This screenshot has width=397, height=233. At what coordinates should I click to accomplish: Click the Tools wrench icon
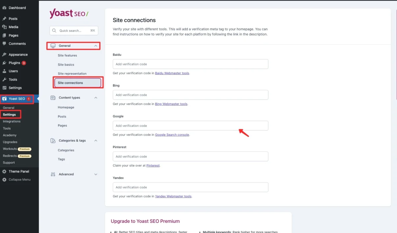click(4, 80)
